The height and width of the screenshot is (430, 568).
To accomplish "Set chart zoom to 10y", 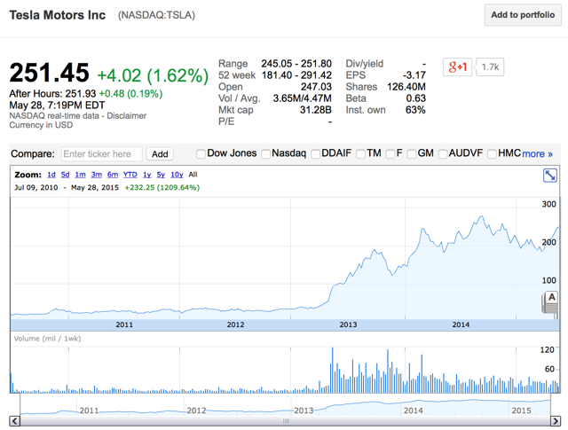I will pyautogui.click(x=177, y=175).
